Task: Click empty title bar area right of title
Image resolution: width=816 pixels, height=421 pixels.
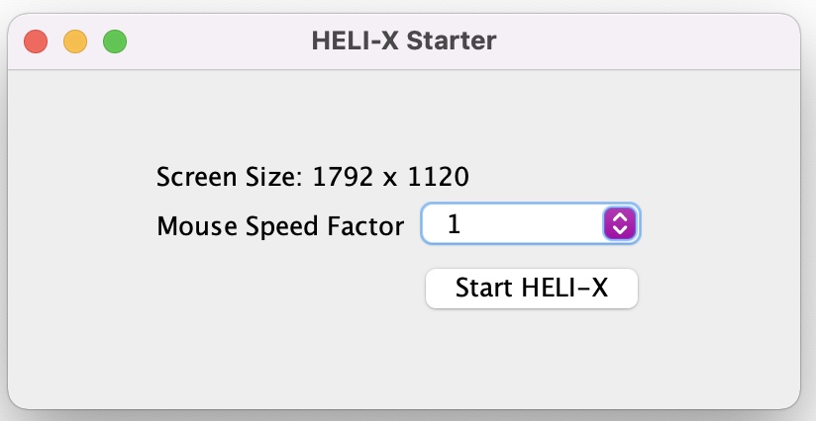Action: pos(644,42)
